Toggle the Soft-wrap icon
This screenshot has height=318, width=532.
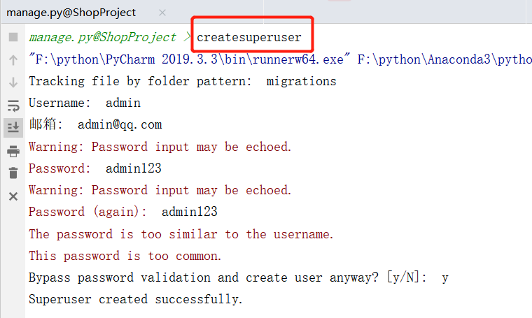click(13, 106)
